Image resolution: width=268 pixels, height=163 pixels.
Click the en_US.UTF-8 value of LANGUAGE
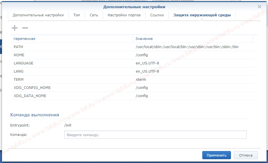pyautogui.click(x=147, y=63)
